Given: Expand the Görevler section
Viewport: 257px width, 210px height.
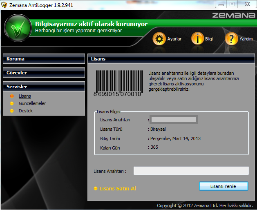Looking at the screenshot, I should [x=44, y=73].
